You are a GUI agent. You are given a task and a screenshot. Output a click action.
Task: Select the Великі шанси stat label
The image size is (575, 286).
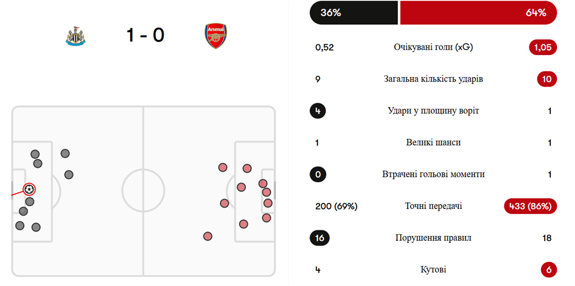tap(433, 143)
